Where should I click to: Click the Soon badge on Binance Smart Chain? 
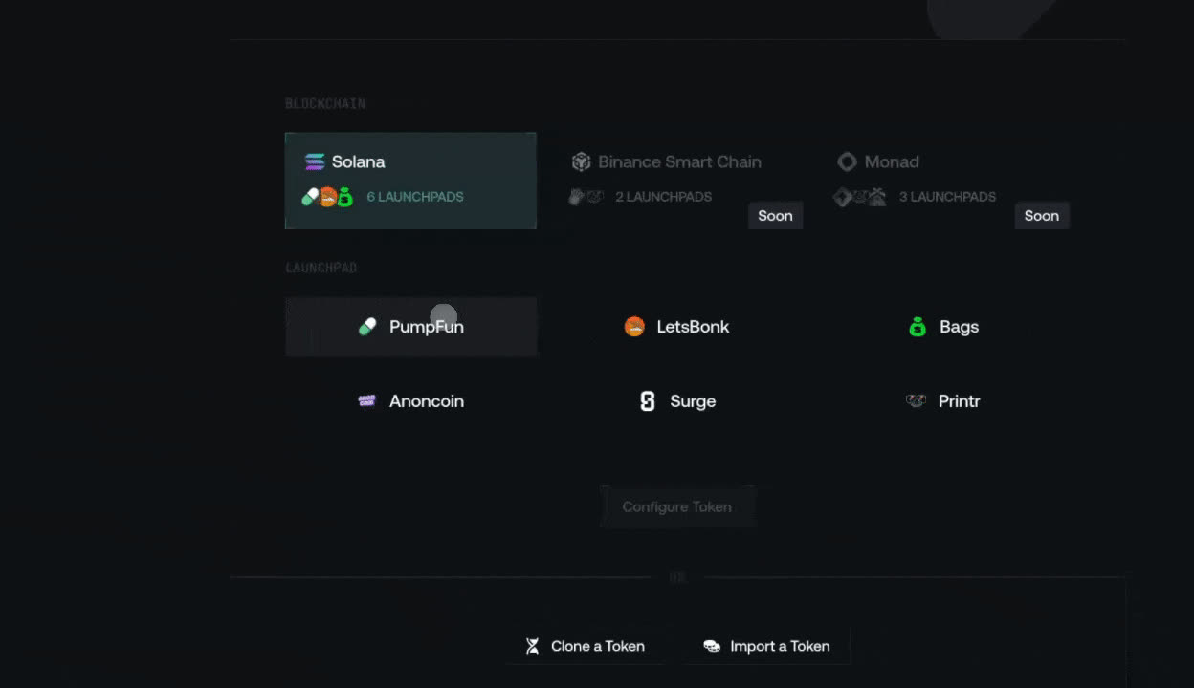(x=775, y=216)
